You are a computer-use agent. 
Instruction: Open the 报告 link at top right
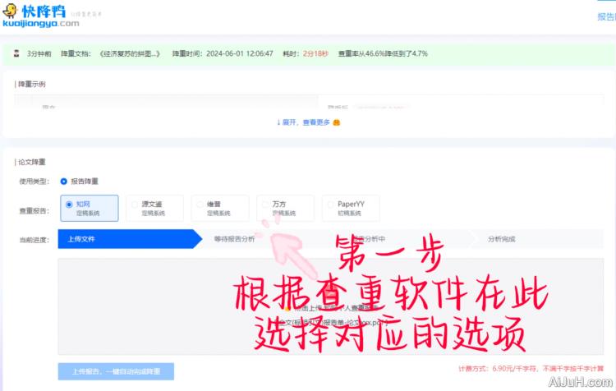tap(607, 16)
